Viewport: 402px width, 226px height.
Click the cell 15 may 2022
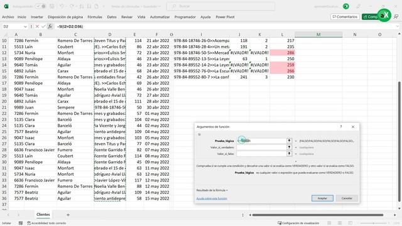[156, 198]
